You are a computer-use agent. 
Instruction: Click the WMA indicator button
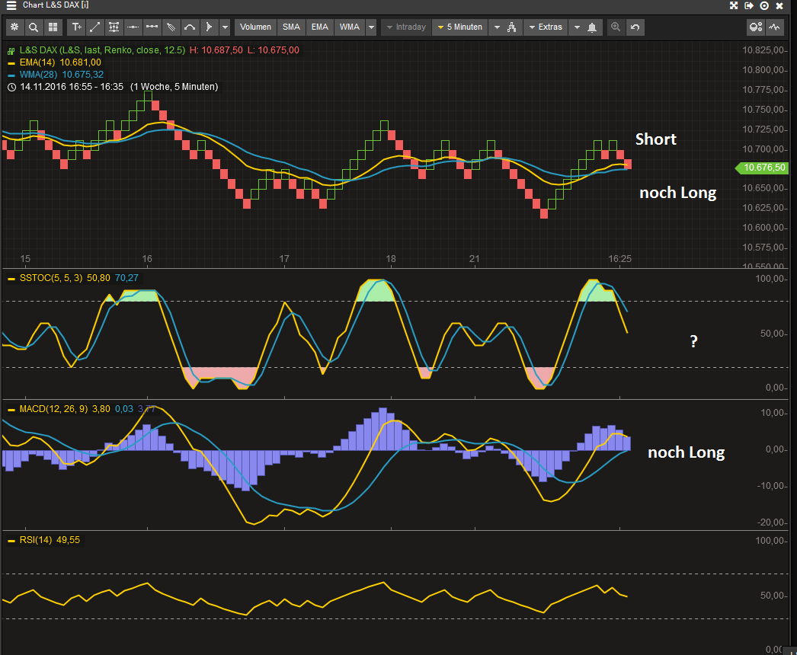point(350,27)
